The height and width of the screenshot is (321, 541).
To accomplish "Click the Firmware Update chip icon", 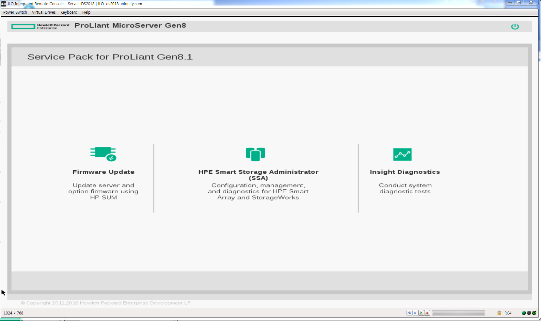I will click(x=103, y=154).
